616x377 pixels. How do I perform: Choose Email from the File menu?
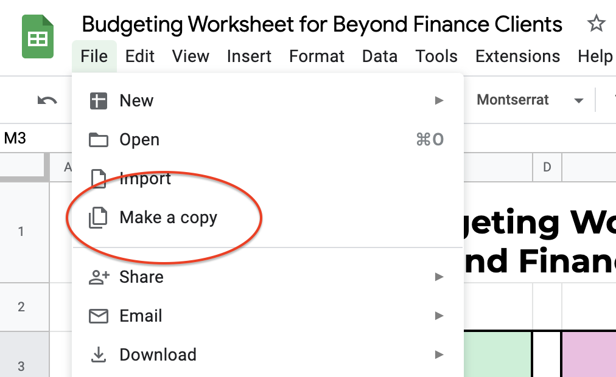point(268,316)
